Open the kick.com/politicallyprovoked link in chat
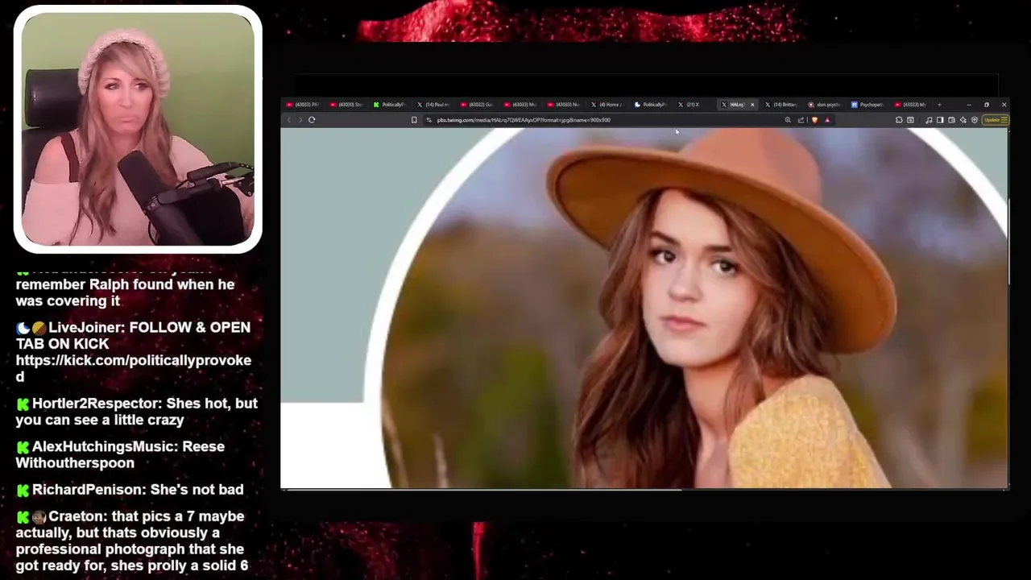Viewport: 1031px width, 580px height. click(134, 368)
